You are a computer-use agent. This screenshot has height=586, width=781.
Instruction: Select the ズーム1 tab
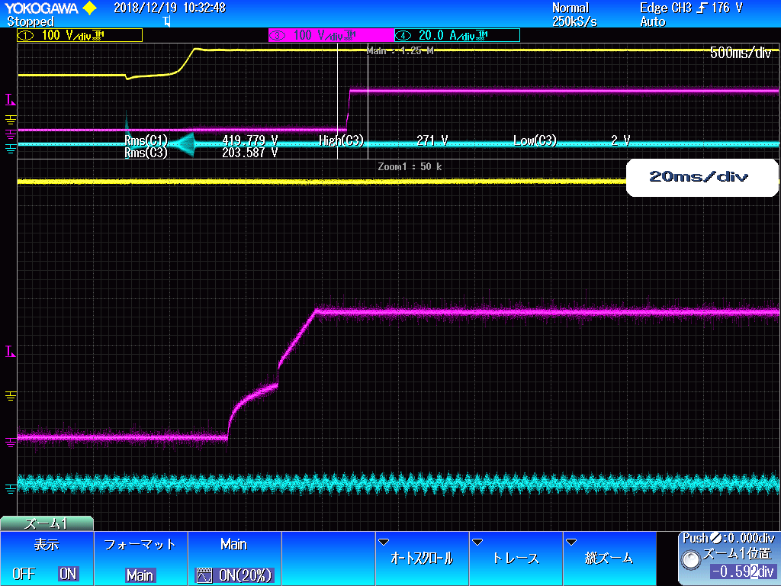47,523
